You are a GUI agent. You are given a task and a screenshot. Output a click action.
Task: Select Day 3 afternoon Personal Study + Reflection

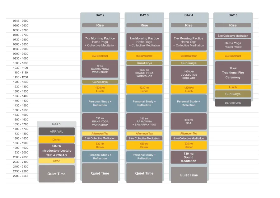144,103
